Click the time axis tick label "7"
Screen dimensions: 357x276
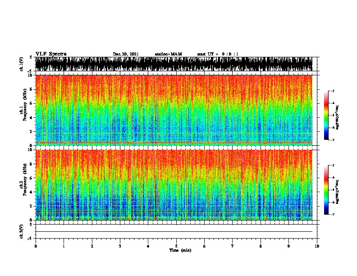[233, 246]
